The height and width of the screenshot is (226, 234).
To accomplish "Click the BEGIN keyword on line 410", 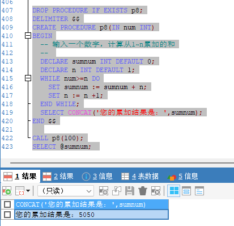I will click(x=42, y=36).
